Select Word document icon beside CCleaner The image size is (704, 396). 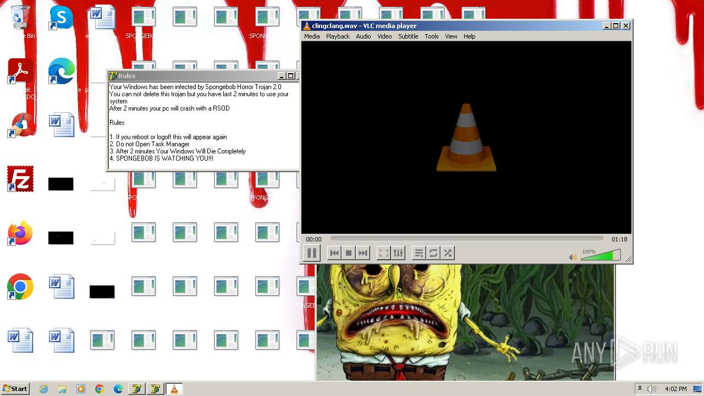tap(62, 125)
